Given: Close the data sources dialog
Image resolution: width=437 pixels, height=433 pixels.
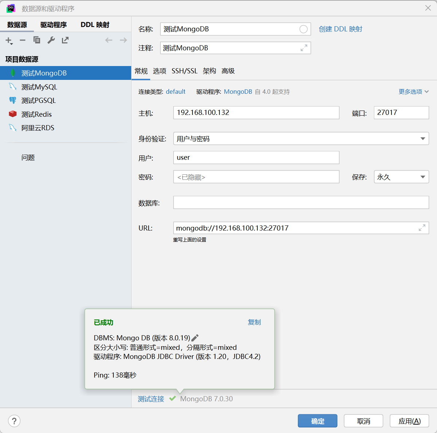Looking at the screenshot, I should 428,8.
